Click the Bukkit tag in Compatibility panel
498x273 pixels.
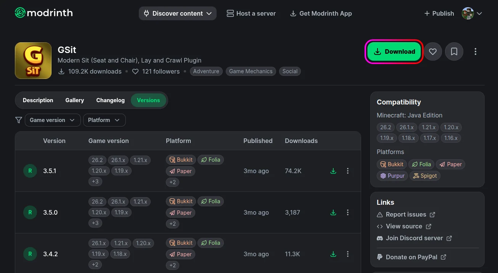(x=392, y=164)
